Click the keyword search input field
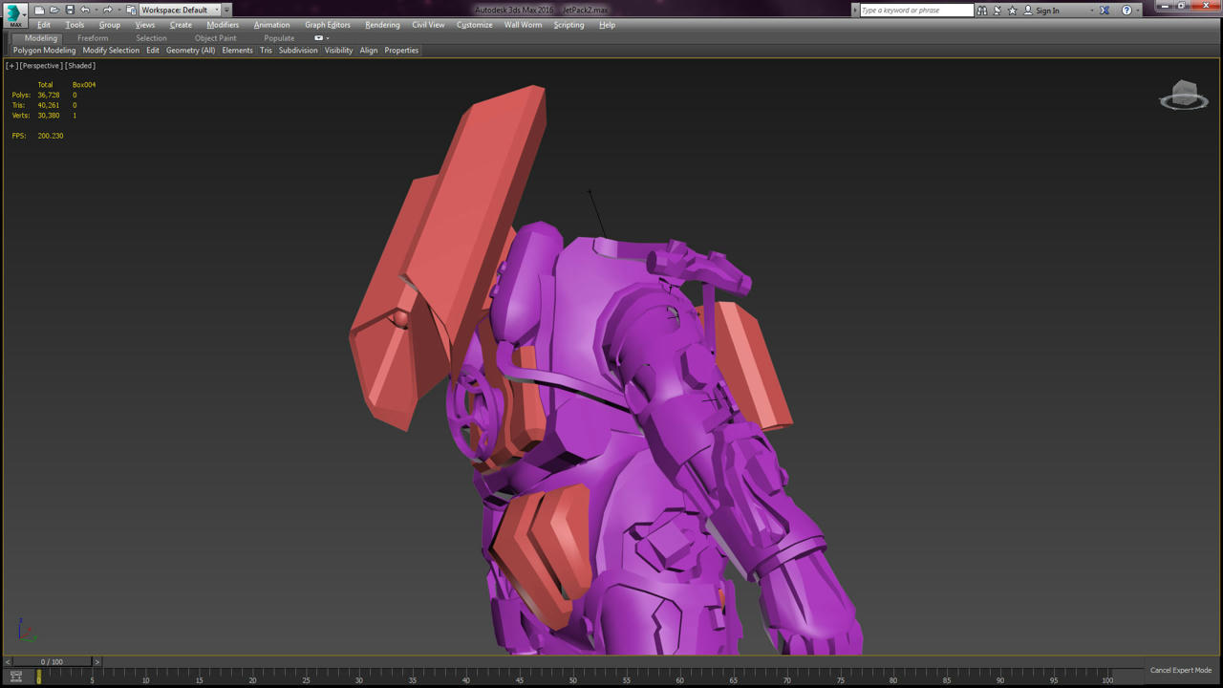The height and width of the screenshot is (688, 1223). (916, 11)
